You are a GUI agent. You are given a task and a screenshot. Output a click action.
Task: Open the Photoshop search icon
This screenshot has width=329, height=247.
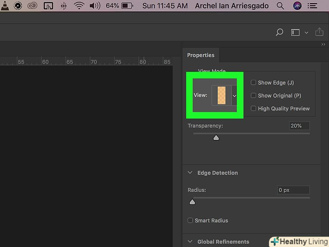(279, 33)
